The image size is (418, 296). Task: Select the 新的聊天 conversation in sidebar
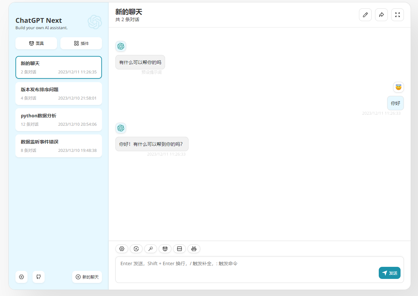click(x=59, y=67)
